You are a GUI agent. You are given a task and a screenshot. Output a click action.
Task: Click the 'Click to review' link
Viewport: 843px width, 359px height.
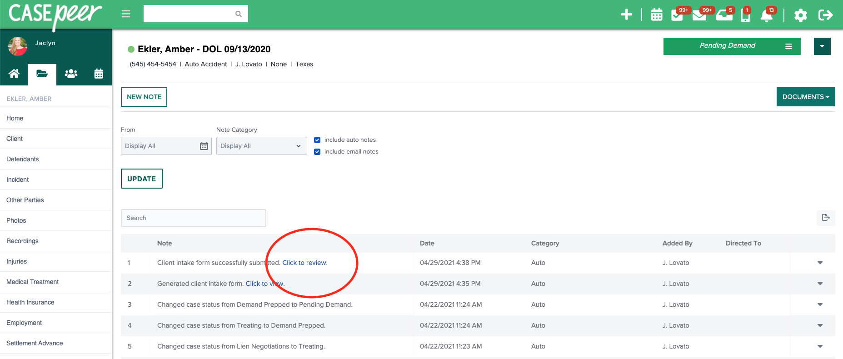pos(304,263)
